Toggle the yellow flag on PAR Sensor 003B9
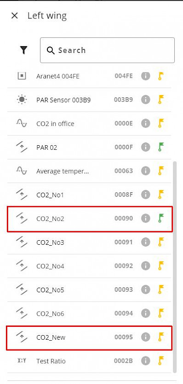 point(161,100)
